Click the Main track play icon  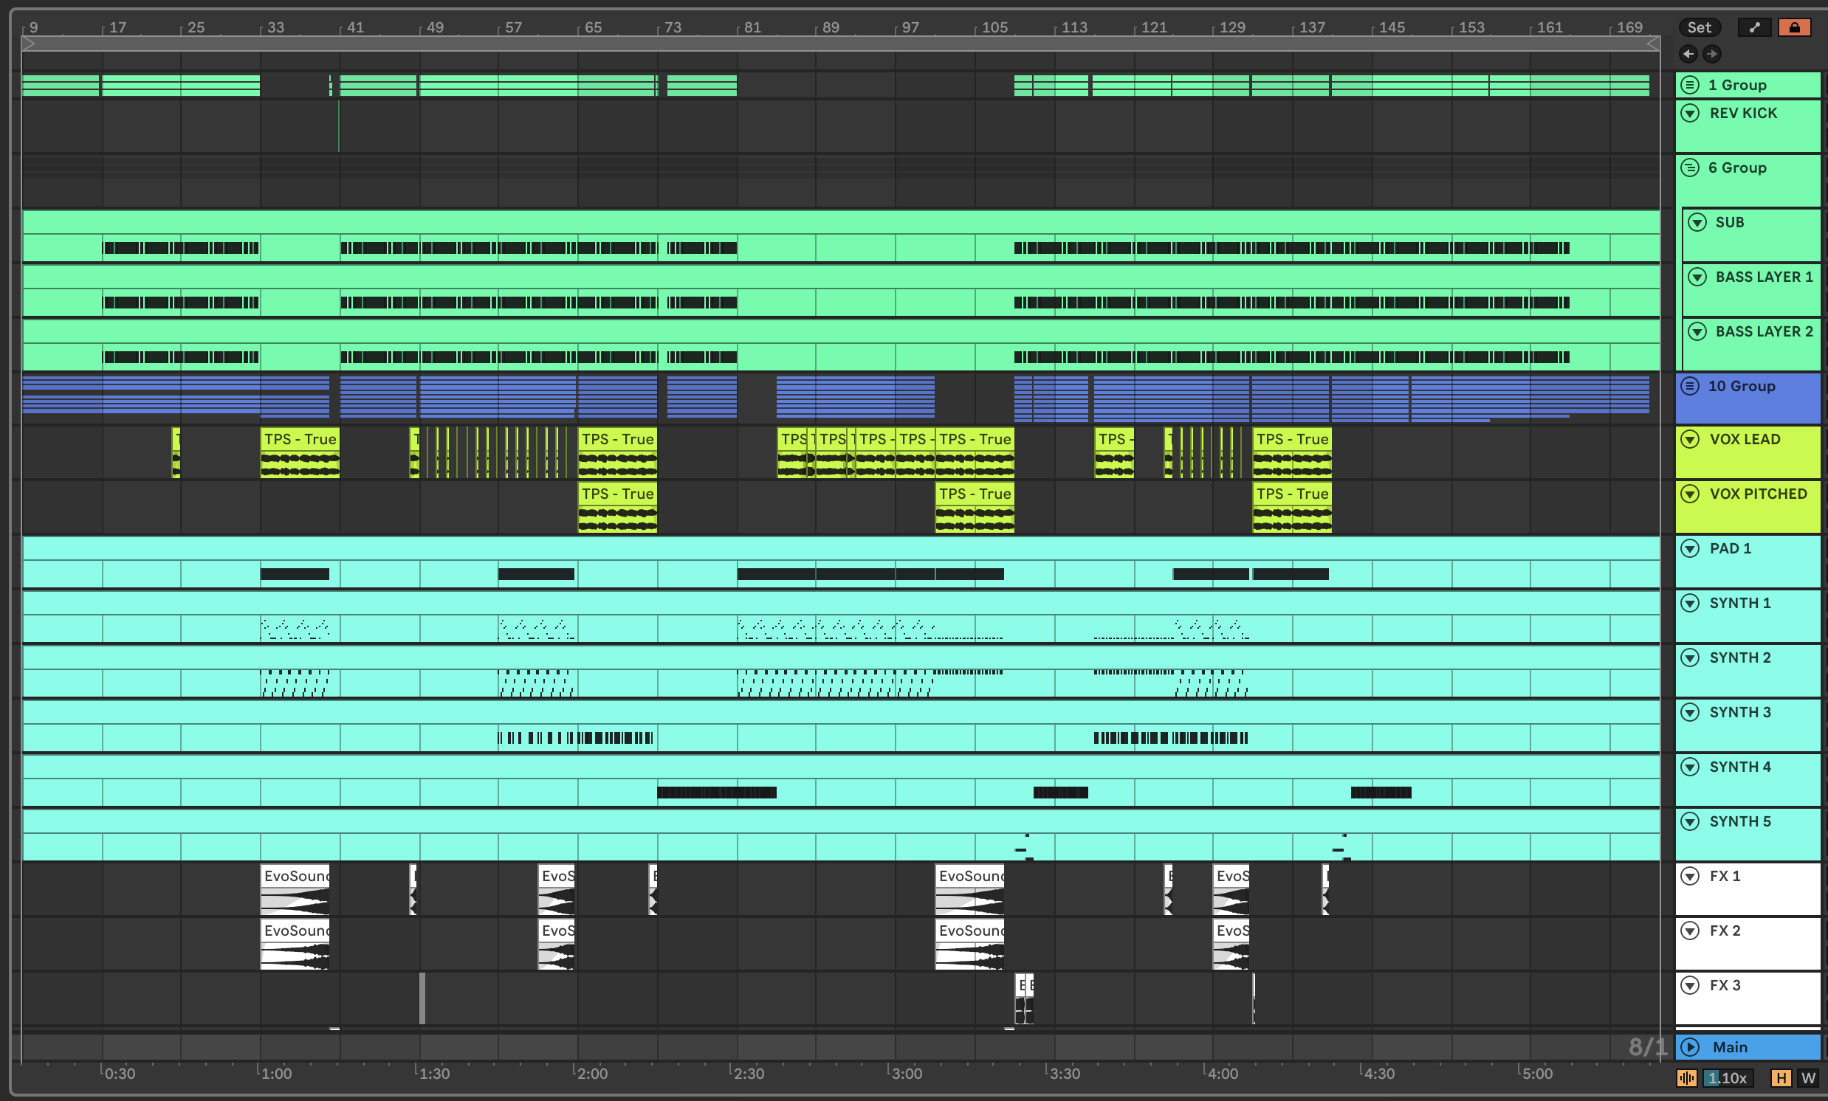coord(1690,1046)
